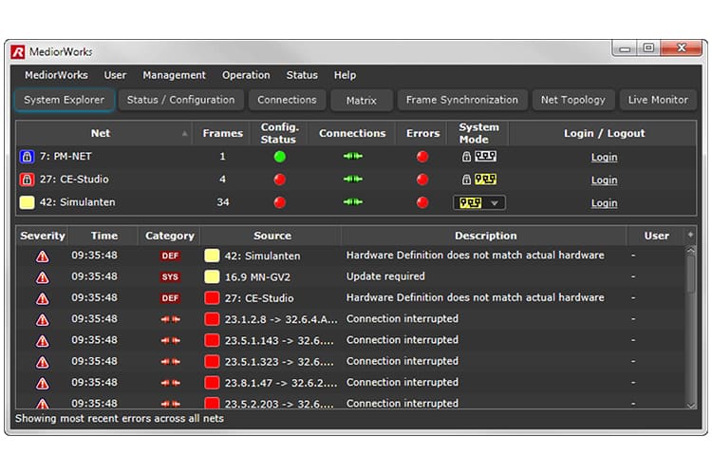This screenshot has width=712, height=475.
Task: Click red config status light of CE-Studio
Action: (280, 180)
